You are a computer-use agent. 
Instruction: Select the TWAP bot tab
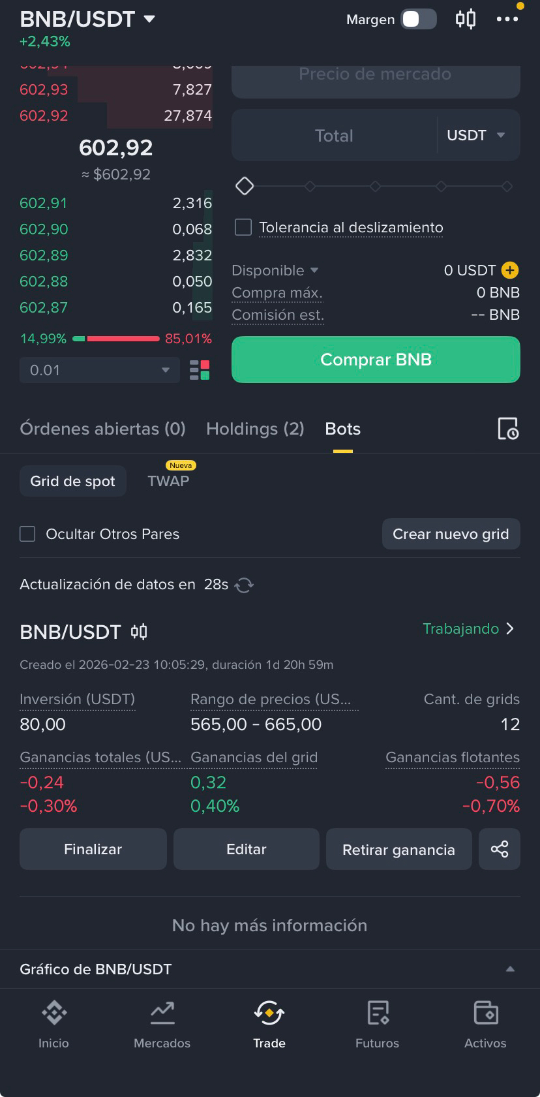pos(168,481)
